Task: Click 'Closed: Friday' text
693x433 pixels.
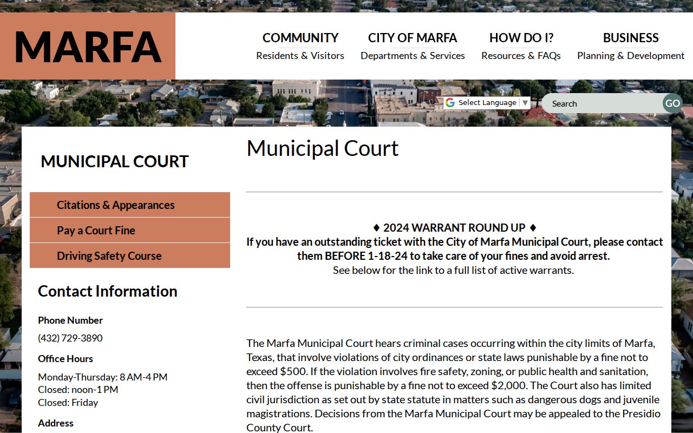Action: [x=68, y=402]
